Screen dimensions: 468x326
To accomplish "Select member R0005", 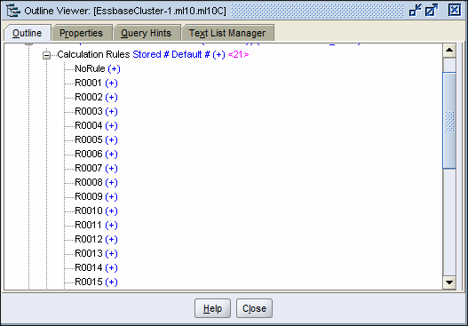I will (x=96, y=140).
